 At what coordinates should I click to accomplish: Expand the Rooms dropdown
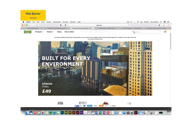coord(51,32)
